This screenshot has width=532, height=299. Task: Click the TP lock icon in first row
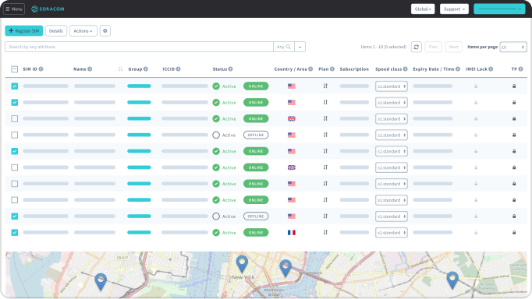pyautogui.click(x=514, y=86)
